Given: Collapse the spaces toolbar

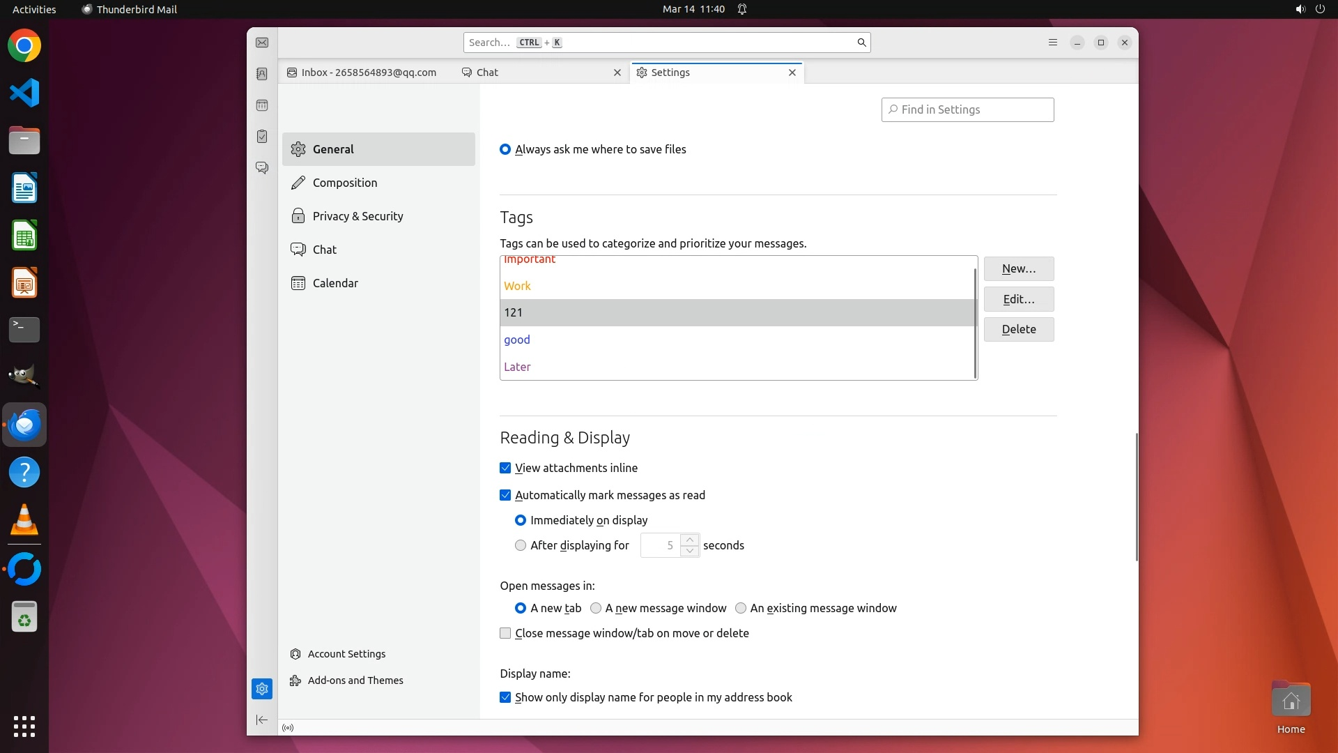Looking at the screenshot, I should tap(262, 720).
